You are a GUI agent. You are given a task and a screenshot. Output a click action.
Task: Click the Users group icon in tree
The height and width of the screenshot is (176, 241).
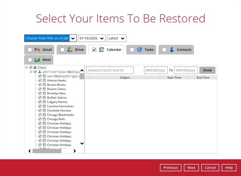tap(35, 68)
